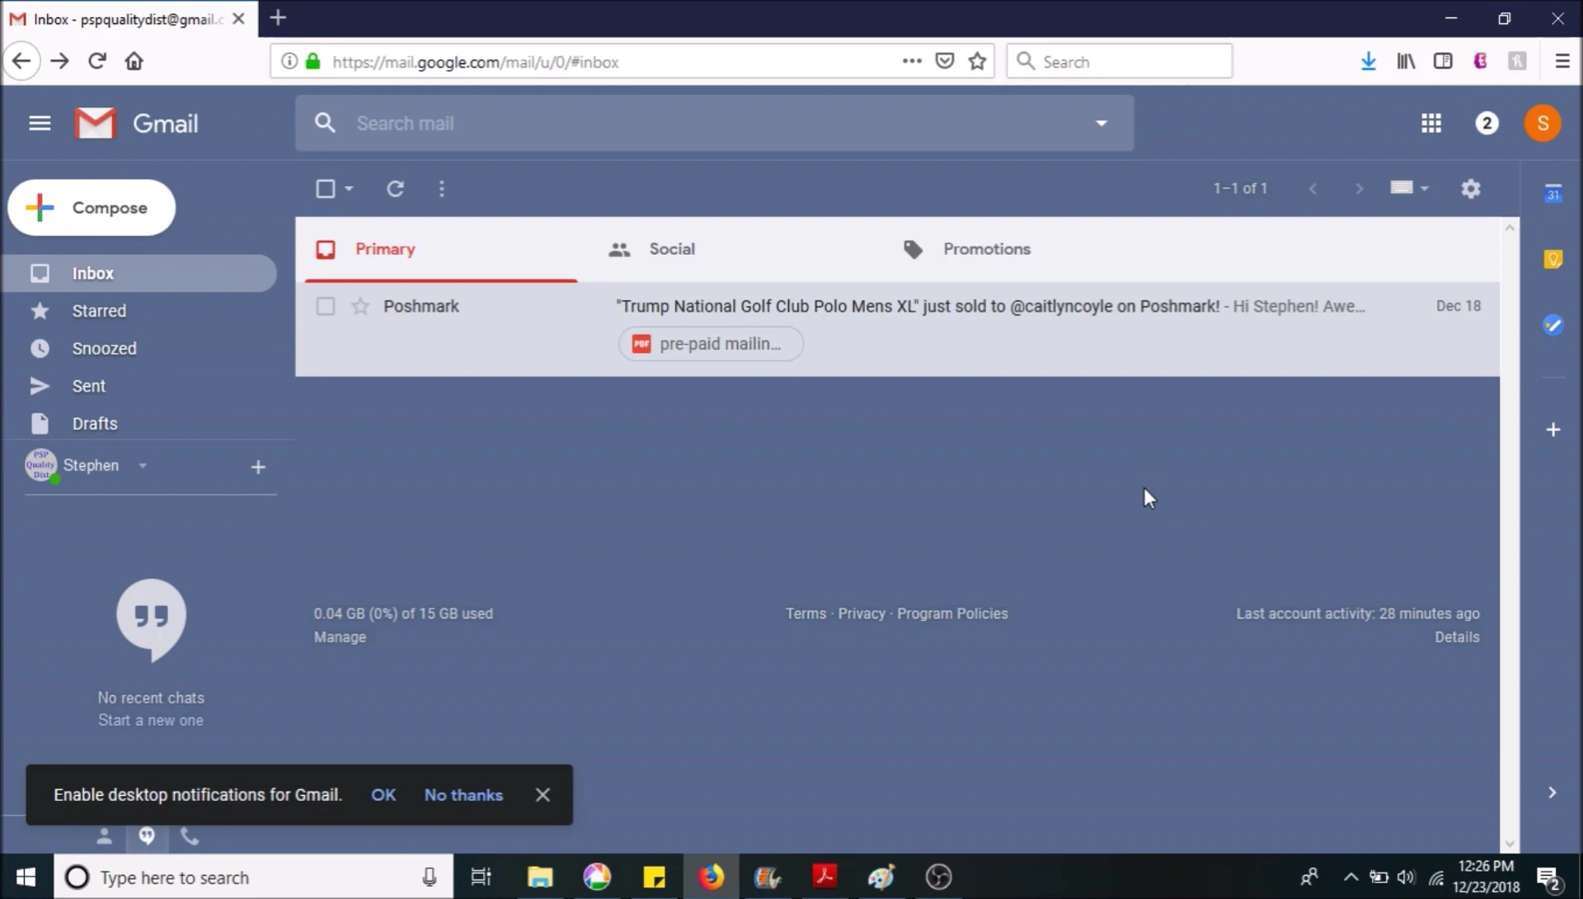Open the orange S account avatar
Viewport: 1583px width, 899px height.
click(x=1543, y=124)
